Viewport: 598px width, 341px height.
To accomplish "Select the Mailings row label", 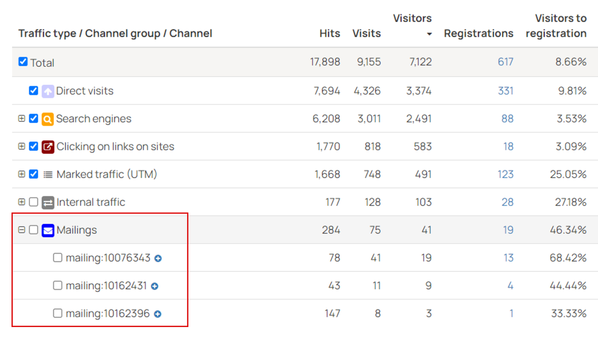I will point(77,230).
